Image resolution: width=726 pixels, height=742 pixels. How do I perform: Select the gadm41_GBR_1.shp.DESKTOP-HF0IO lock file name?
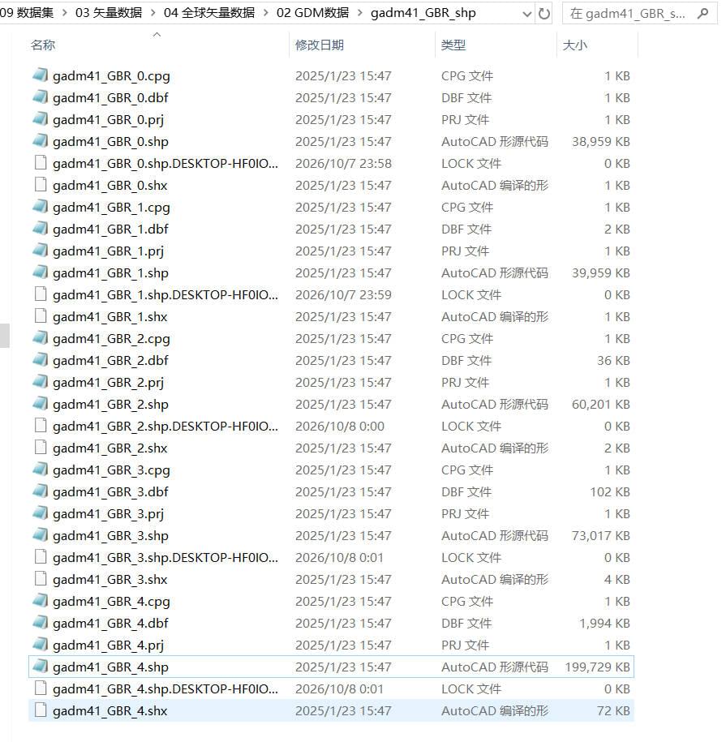(x=165, y=295)
